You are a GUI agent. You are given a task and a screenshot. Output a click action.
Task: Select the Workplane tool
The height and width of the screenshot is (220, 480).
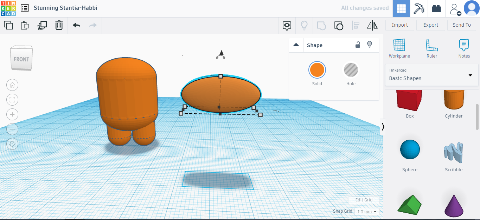point(399,48)
